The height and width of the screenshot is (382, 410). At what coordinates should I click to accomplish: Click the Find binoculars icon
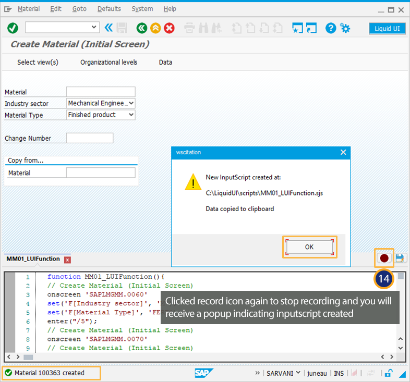(x=203, y=28)
